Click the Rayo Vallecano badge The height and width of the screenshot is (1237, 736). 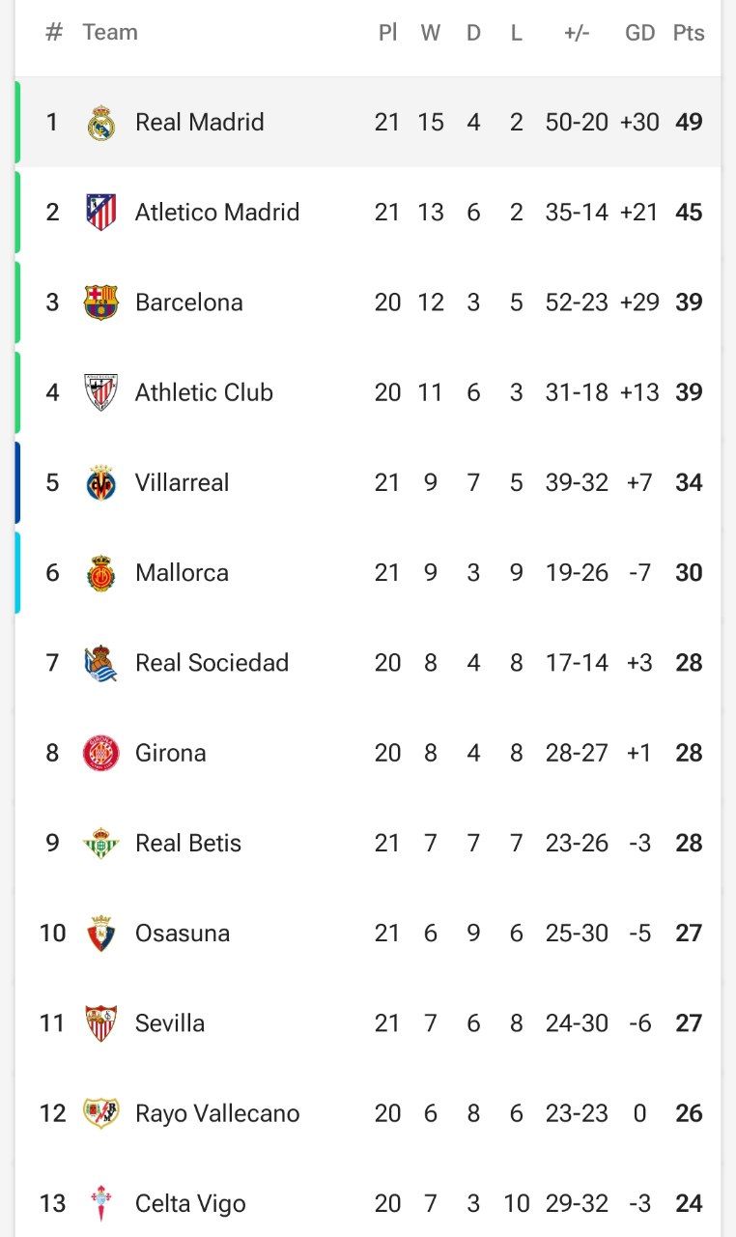tap(100, 1113)
